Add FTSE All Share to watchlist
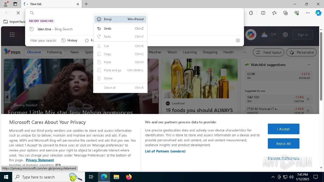 click(308, 111)
